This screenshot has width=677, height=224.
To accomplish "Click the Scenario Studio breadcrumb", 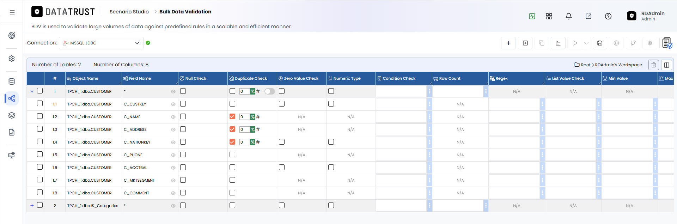I will [x=129, y=12].
